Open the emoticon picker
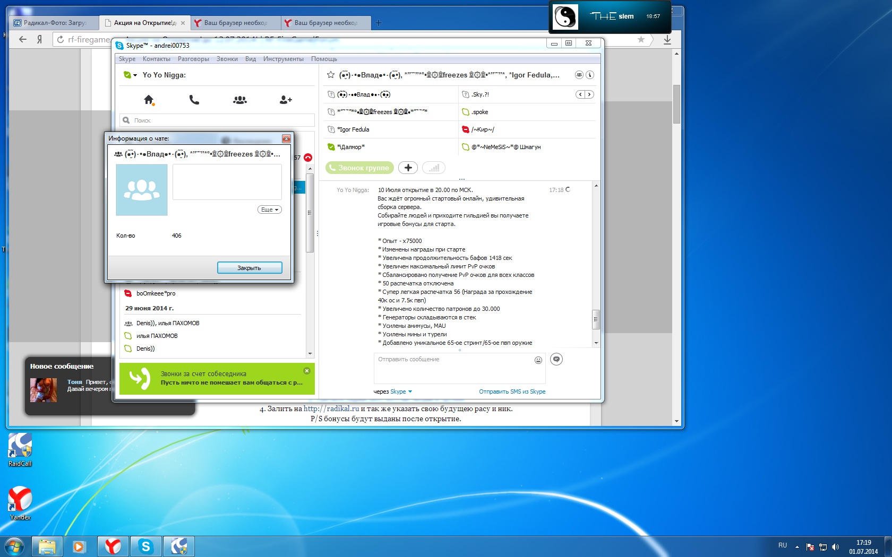Screen dimensions: 892x557 (x=538, y=360)
